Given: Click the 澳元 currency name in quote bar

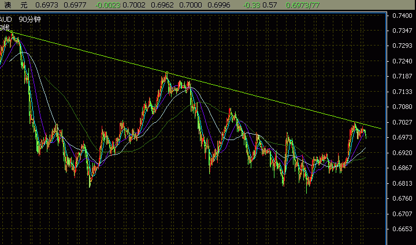Looking at the screenshot, I should [16, 5].
